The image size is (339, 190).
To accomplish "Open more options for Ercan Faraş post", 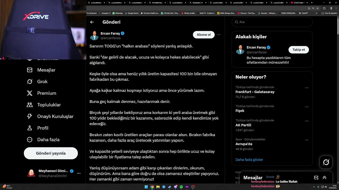I will pyautogui.click(x=218, y=35).
